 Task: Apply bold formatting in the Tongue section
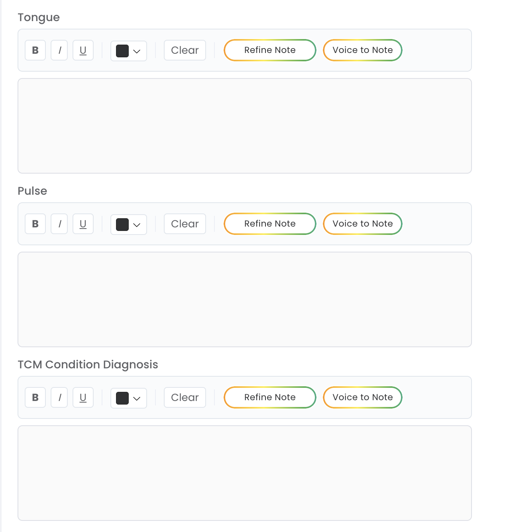35,50
